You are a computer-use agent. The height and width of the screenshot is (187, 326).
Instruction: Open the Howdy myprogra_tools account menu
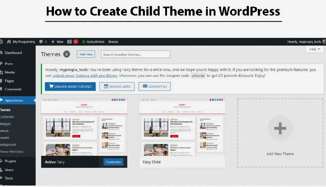click(x=304, y=42)
